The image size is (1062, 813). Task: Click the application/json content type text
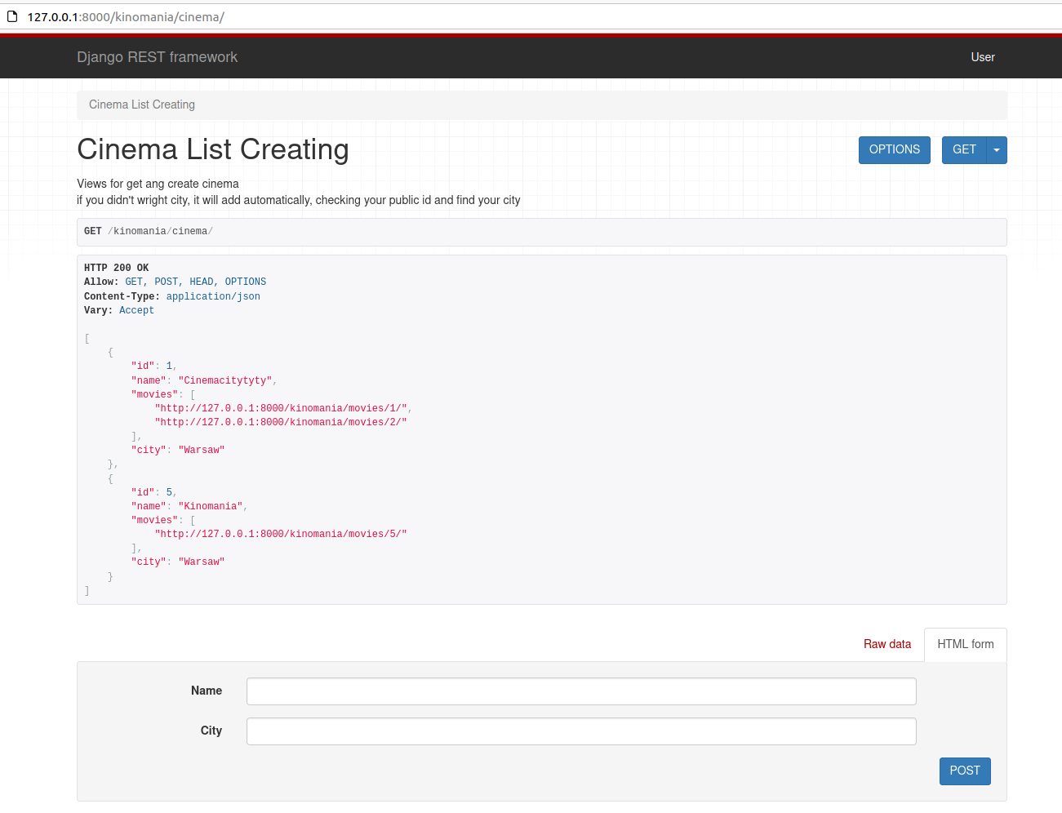(213, 296)
